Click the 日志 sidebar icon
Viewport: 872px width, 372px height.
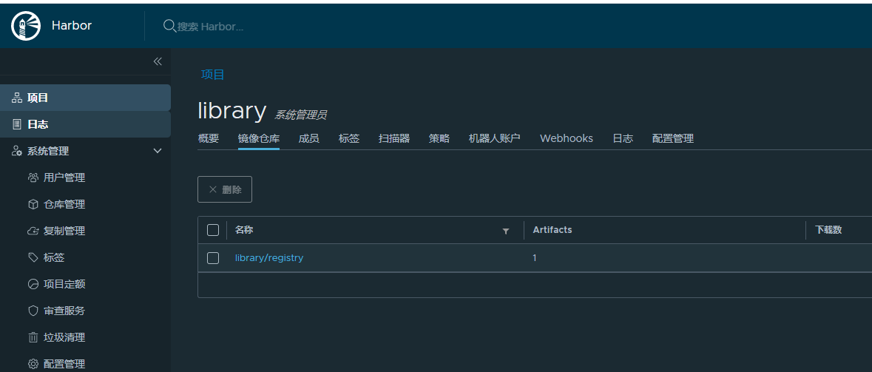click(x=17, y=124)
